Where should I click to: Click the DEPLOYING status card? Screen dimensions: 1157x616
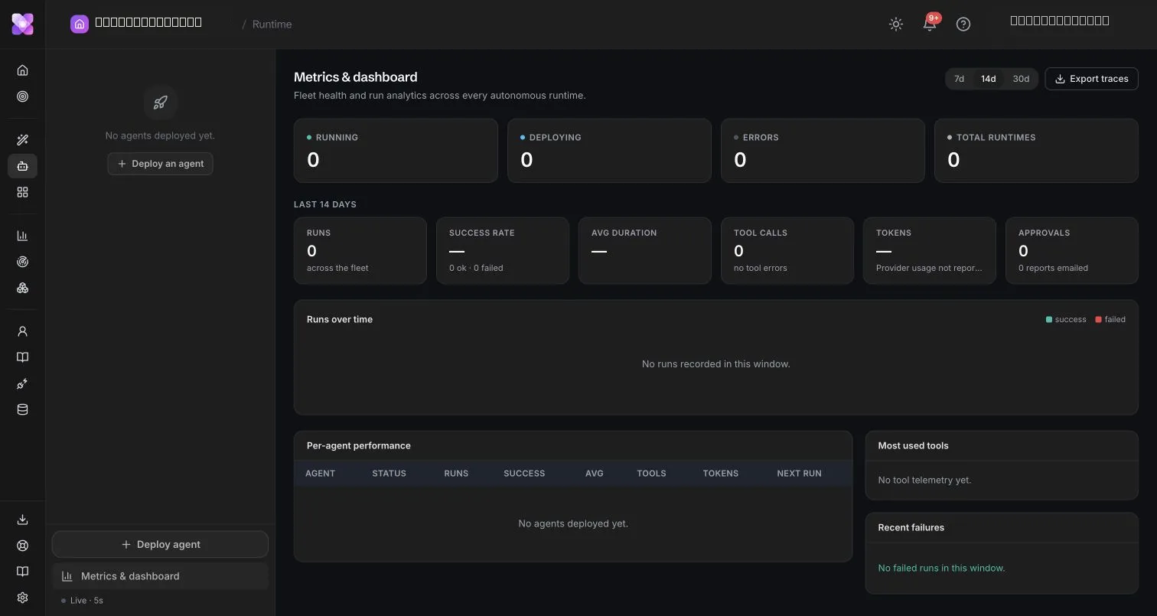(x=609, y=150)
